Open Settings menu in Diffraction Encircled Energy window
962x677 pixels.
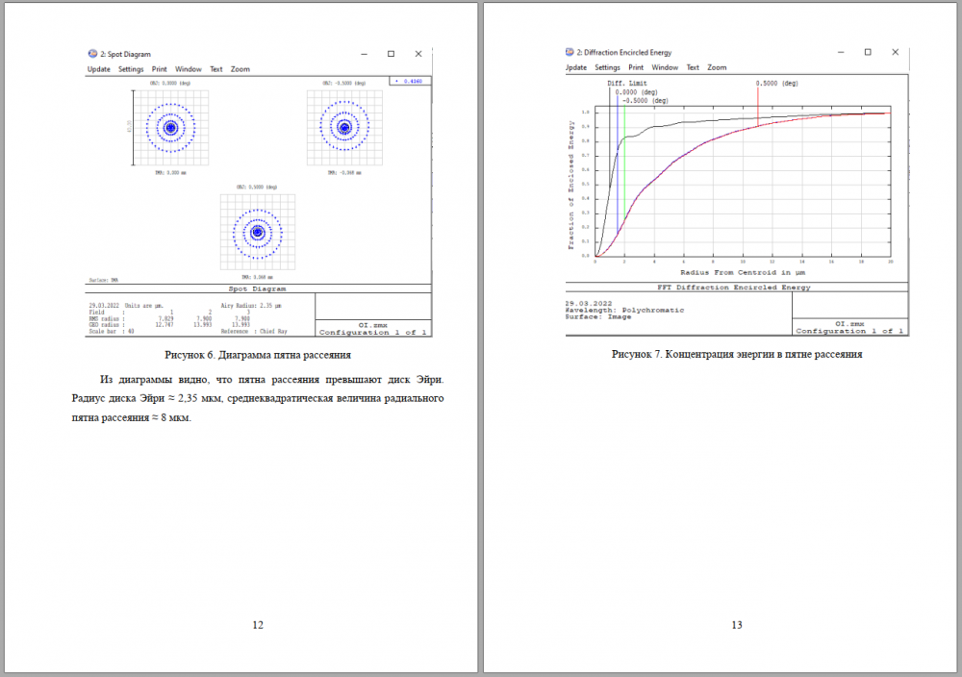point(607,67)
